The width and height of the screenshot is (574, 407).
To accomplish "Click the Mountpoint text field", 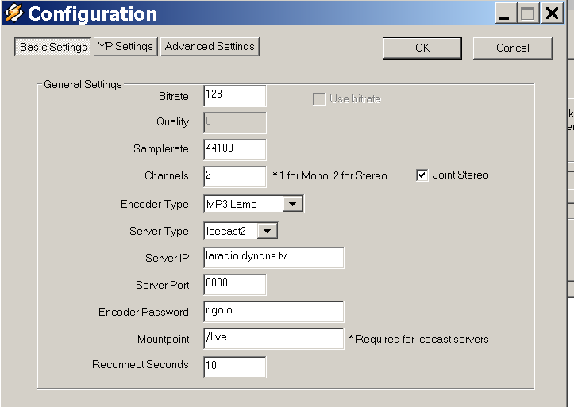I will (273, 339).
